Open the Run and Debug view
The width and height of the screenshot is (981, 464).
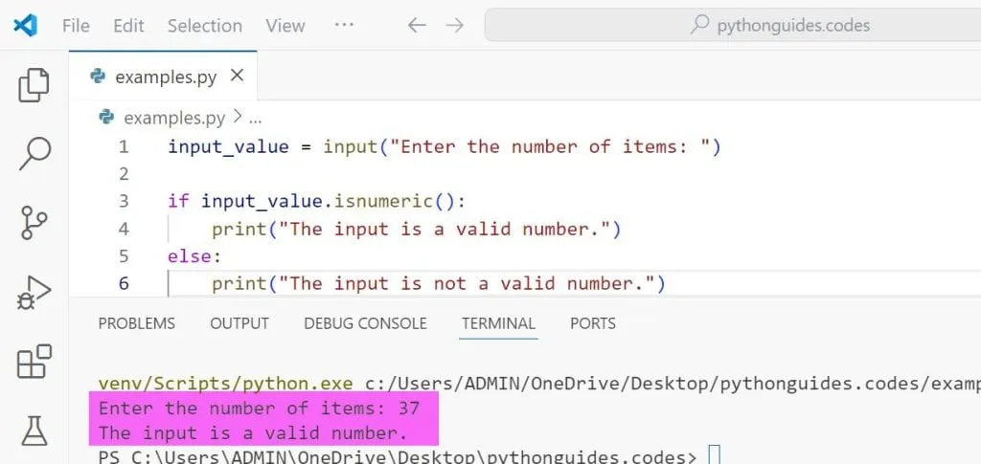(x=34, y=293)
